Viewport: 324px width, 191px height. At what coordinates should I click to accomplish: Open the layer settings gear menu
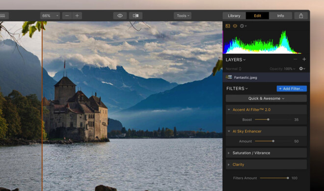click(302, 69)
